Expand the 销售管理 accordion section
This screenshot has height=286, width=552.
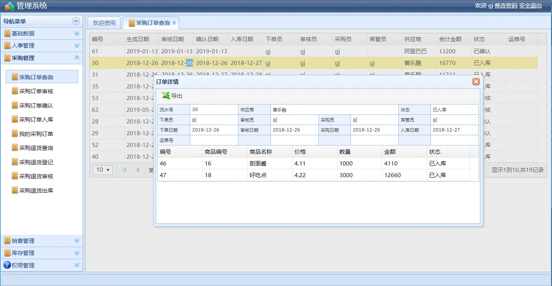(77, 241)
